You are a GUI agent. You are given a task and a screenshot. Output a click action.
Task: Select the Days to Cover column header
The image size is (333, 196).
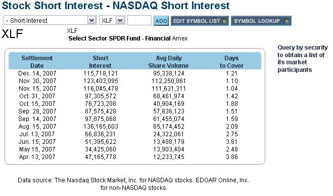click(x=231, y=62)
